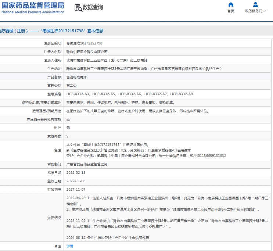The width and height of the screenshot is (273, 251).
Task: Click approval date 2022-02-15
Action: pyautogui.click(x=76, y=173)
